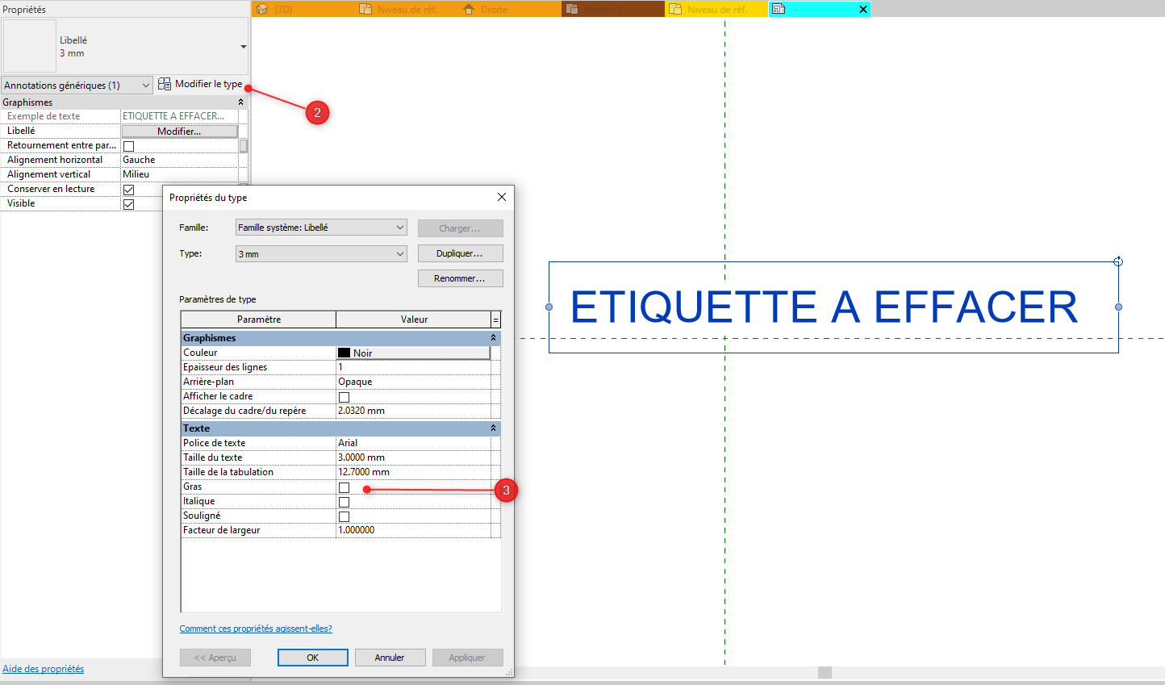Click the Taille du texte value field
The image size is (1165, 685).
coord(413,457)
